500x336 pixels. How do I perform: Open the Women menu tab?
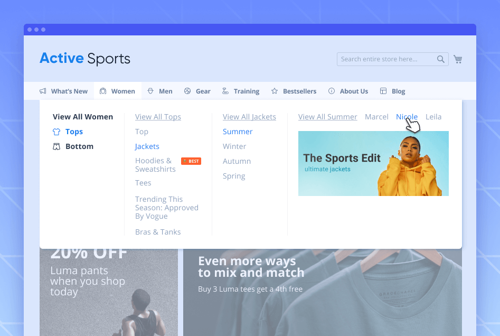(x=118, y=91)
